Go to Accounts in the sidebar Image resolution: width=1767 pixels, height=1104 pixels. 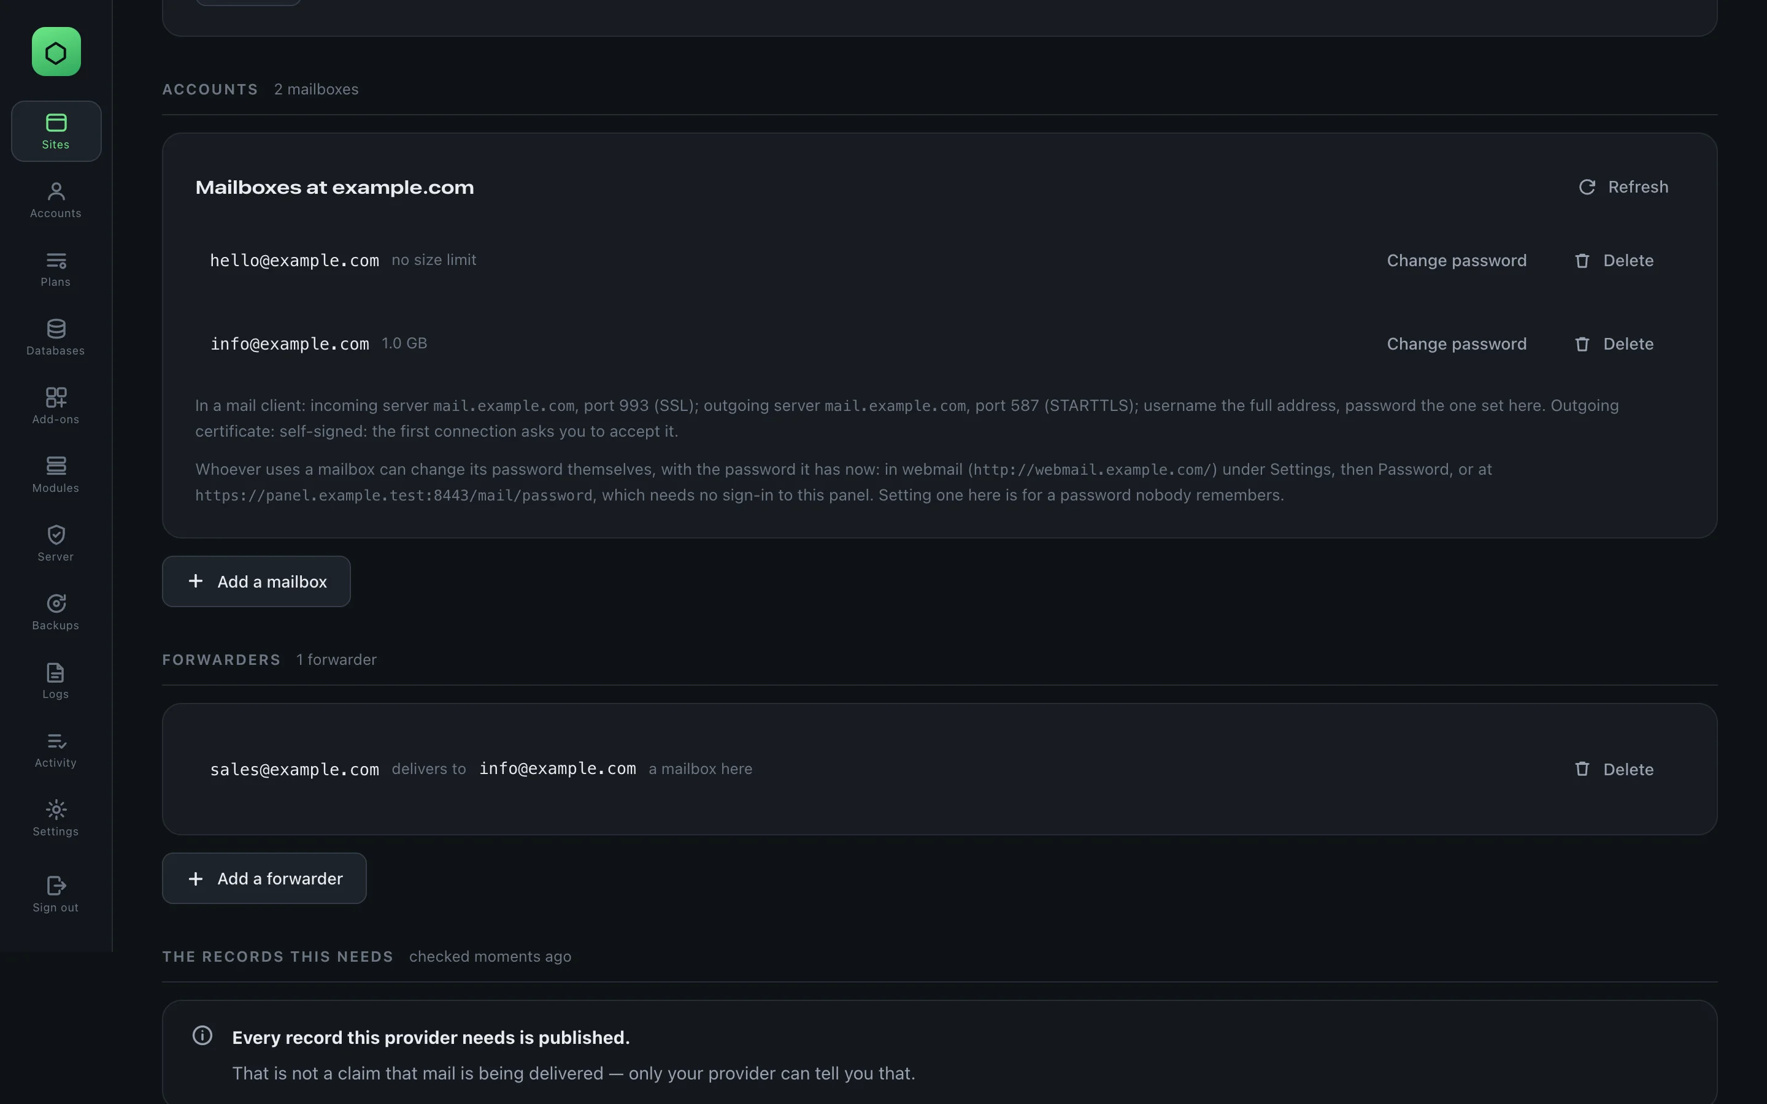(x=56, y=200)
